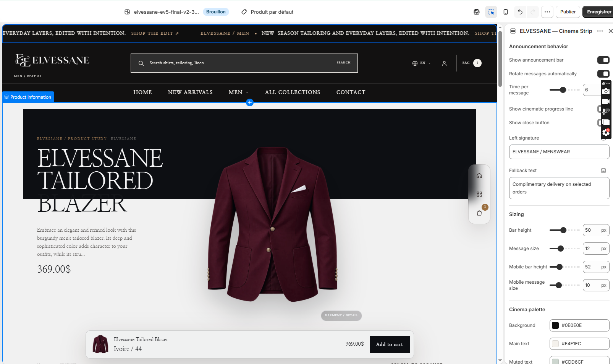
Task: Open the support assistant avatar icon
Action: click(477, 12)
